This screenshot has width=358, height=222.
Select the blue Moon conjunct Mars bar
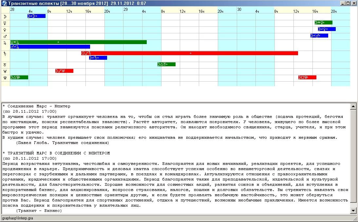pyautogui.click(x=319, y=36)
